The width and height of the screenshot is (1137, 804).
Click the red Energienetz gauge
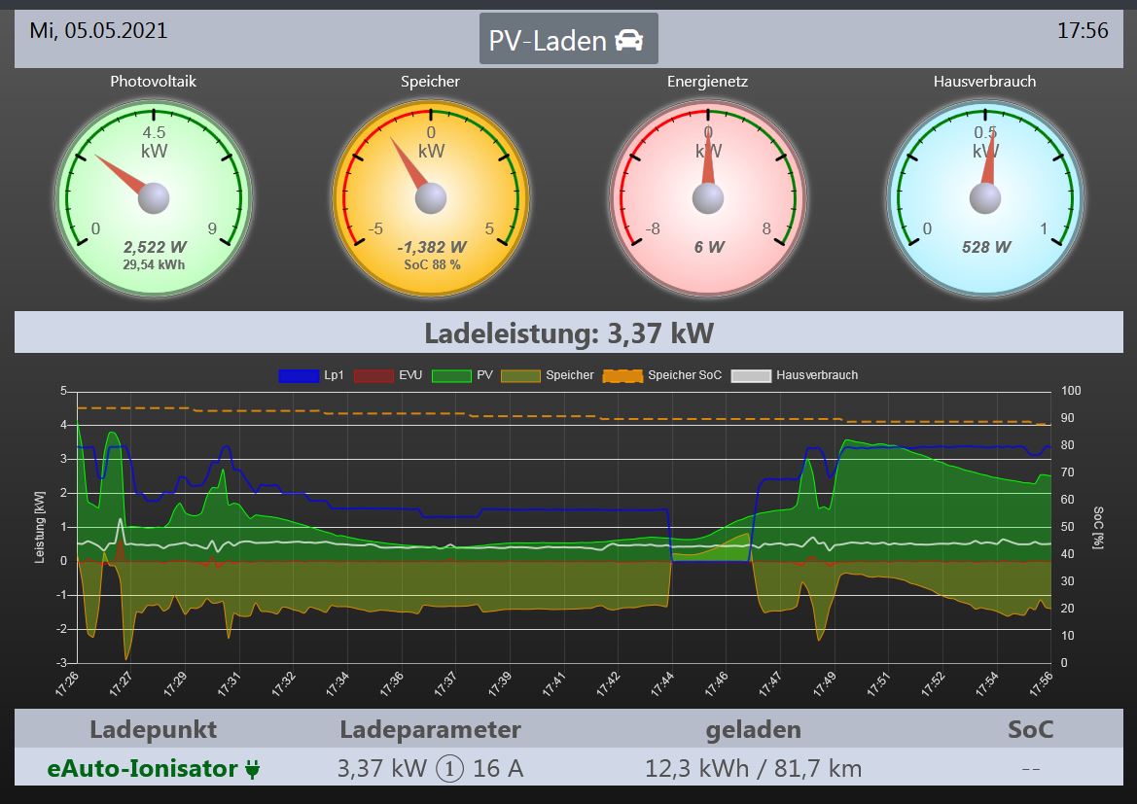[x=708, y=198]
